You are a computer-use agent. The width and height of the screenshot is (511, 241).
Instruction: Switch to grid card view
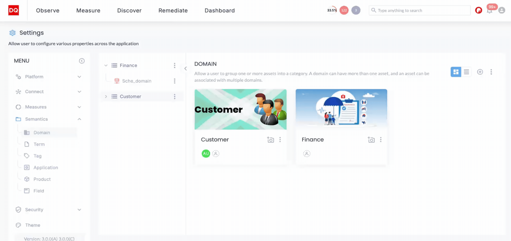(x=456, y=72)
